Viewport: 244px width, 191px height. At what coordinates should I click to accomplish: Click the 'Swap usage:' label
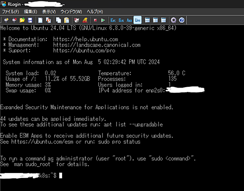click(21, 90)
